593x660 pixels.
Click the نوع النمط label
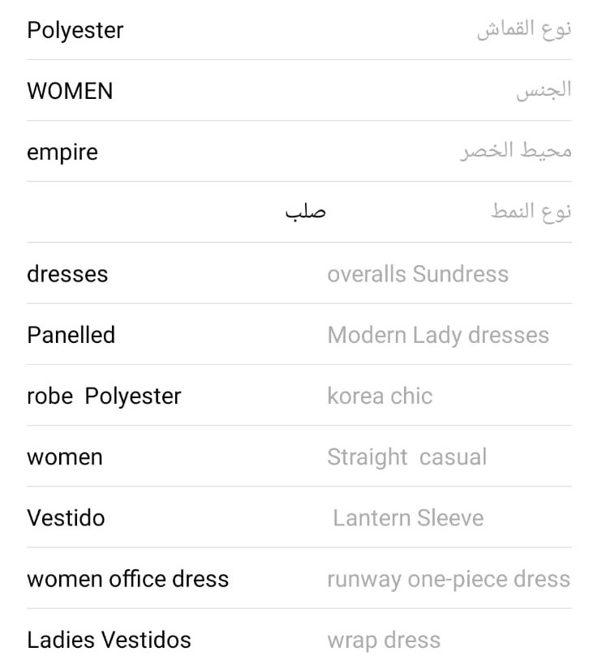pyautogui.click(x=531, y=212)
